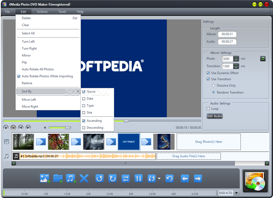Viewport: 273px width, 198px height.
Task: Toggle Use Dynamic Effect checkbox
Action: [x=208, y=73]
